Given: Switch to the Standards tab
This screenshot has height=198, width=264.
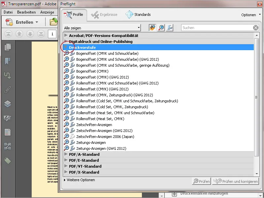Looking at the screenshot, I should point(138,15).
